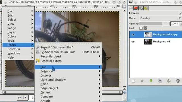Image resolution: width=182 pixels, height=102 pixels.
Task: Open the File menu
Action: [x=18, y=11]
